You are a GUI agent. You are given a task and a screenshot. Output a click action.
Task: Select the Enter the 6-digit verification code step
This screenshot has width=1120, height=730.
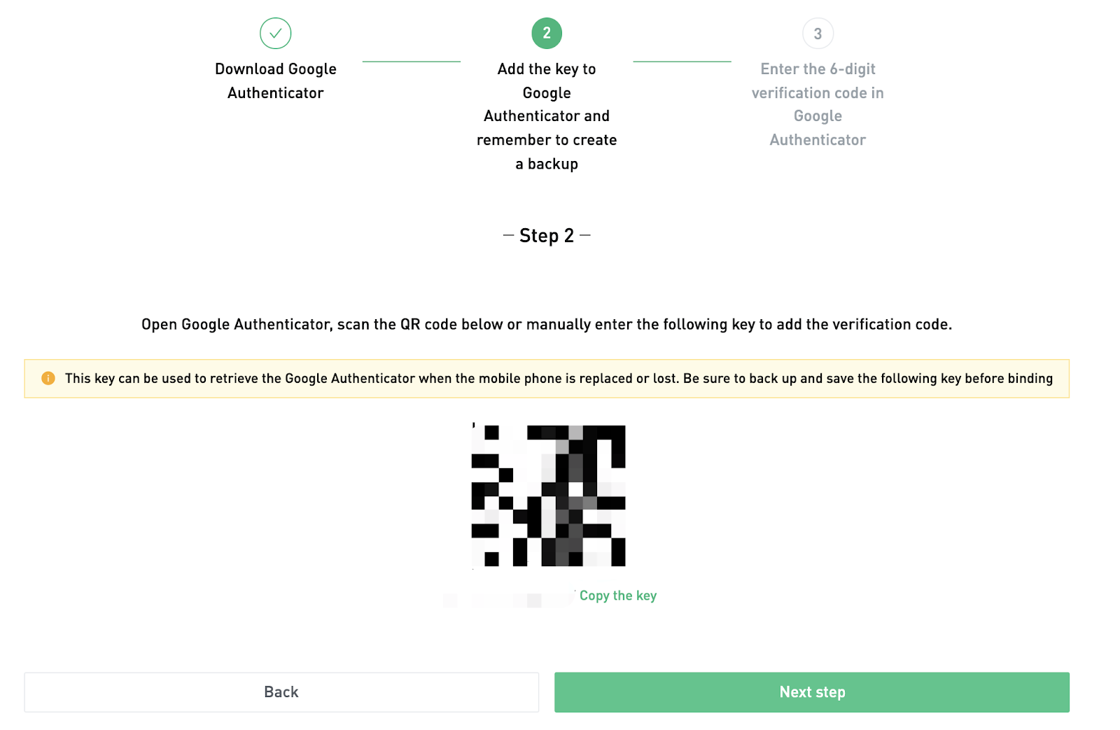(817, 104)
